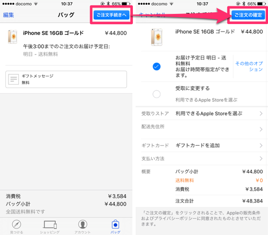
Task: Expand the ギフトカードを追加 row chevron
Action: [x=261, y=146]
